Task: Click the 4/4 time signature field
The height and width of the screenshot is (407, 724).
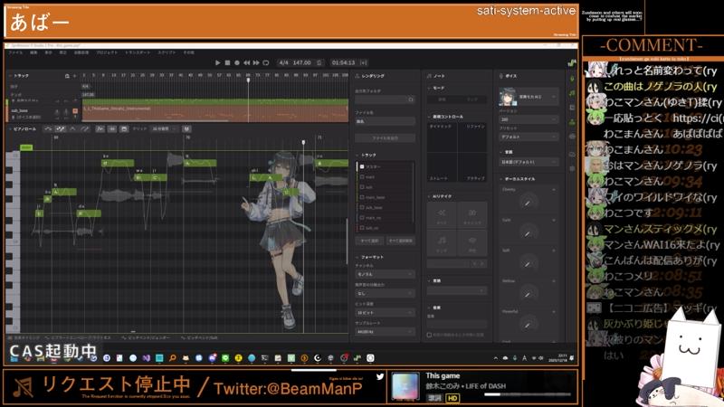Action: coord(283,62)
